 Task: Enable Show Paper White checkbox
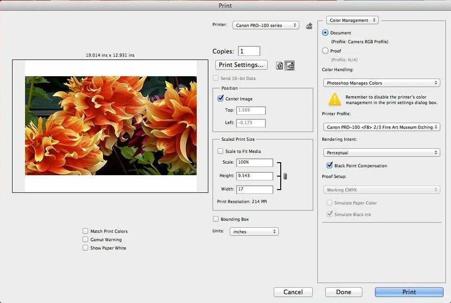[85, 248]
